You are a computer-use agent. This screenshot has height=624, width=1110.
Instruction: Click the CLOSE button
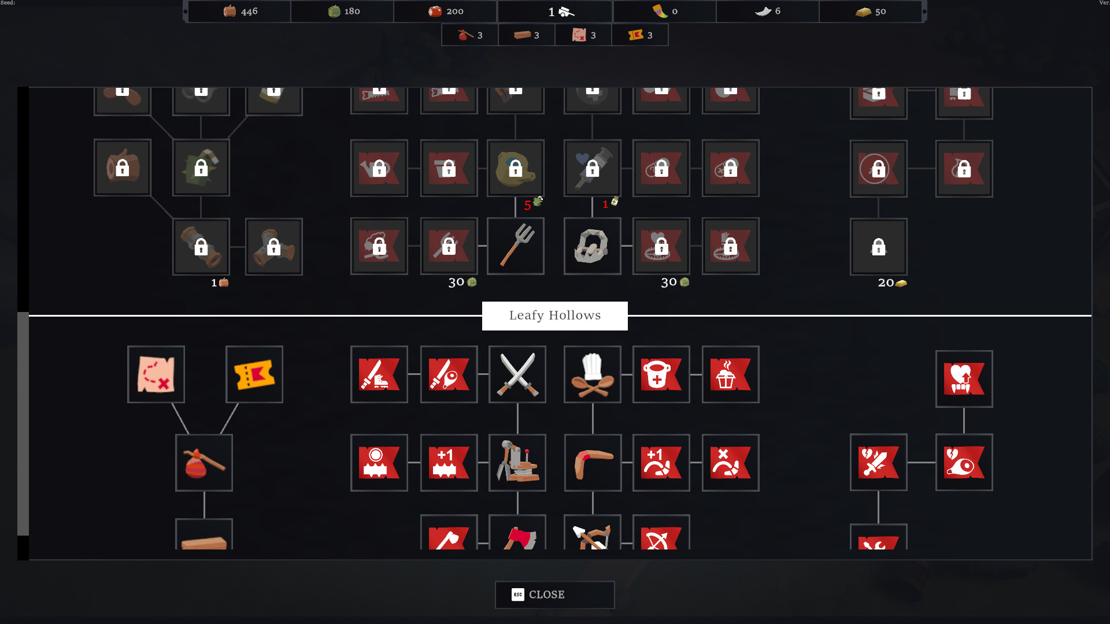538,595
